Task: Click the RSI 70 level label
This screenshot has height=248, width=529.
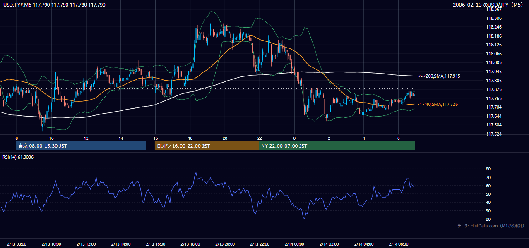Action: tap(488, 177)
